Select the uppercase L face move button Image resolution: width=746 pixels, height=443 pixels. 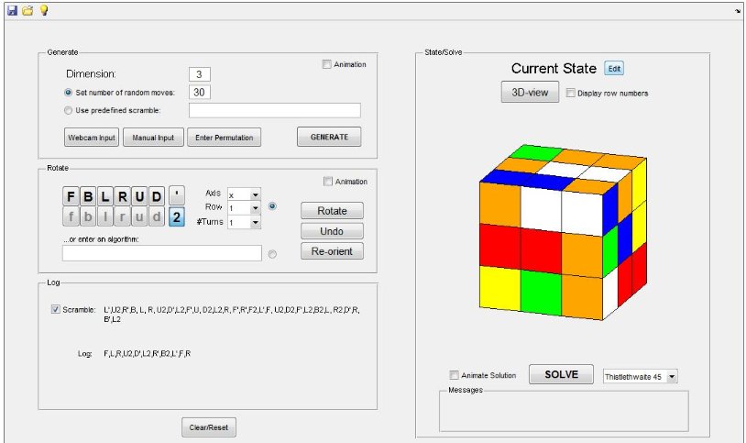[x=105, y=196]
